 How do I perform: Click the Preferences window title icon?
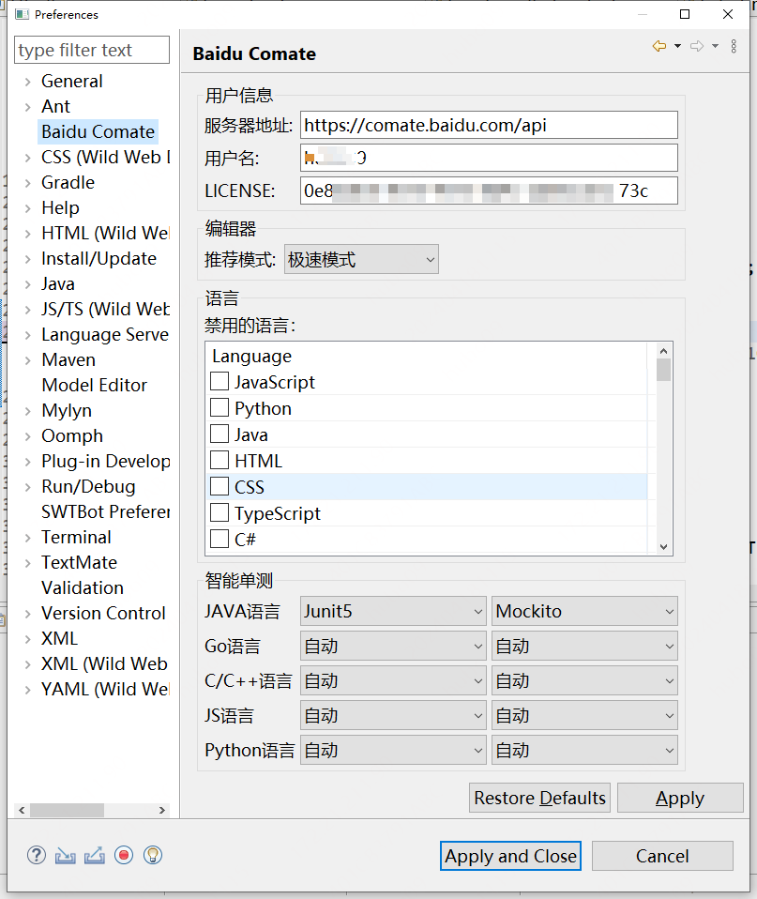click(x=22, y=14)
